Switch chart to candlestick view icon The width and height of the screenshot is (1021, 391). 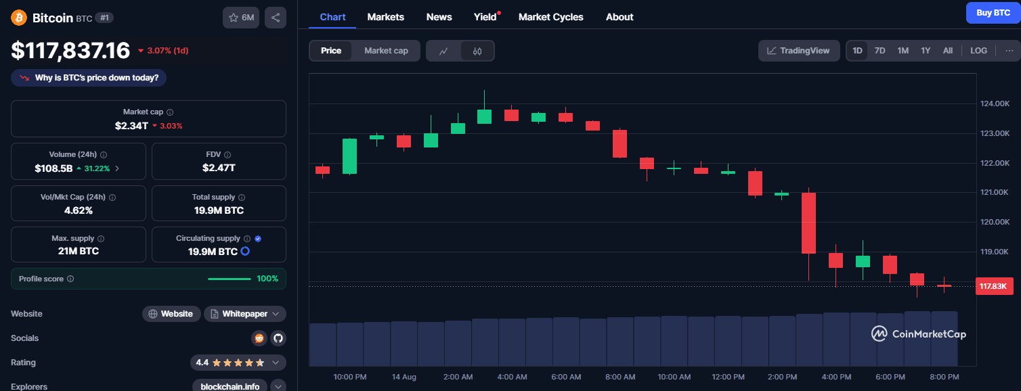477,51
